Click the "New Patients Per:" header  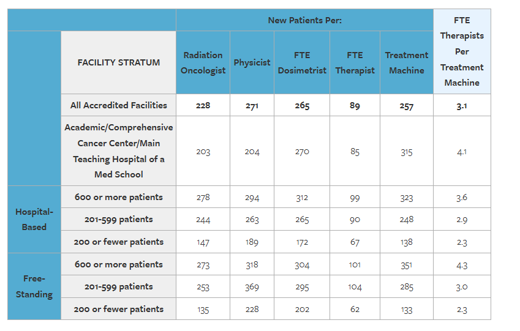point(304,20)
